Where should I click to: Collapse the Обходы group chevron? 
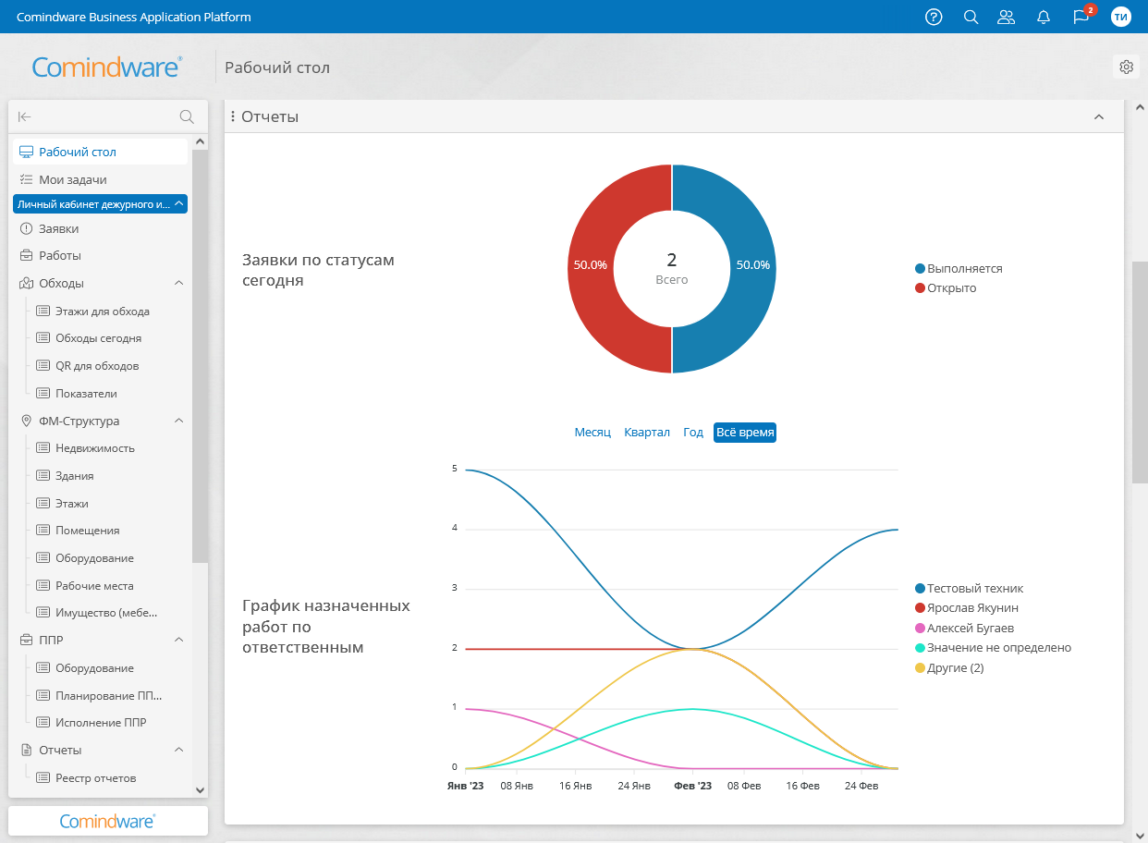pos(179,283)
